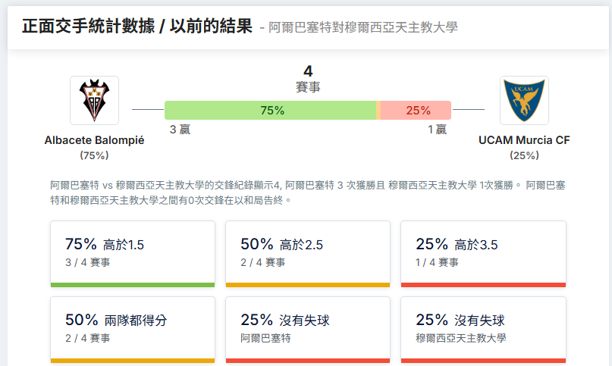This screenshot has width=612, height=366.
Task: Select the 25% 沒有失球 阿爾巴塞特 card
Action: point(308,330)
